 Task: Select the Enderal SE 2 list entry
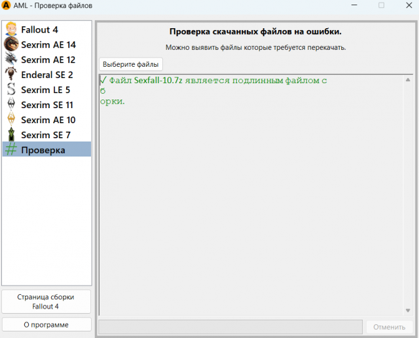pyautogui.click(x=47, y=75)
